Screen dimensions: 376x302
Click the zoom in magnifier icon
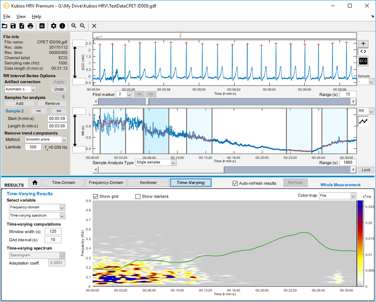click(x=74, y=26)
